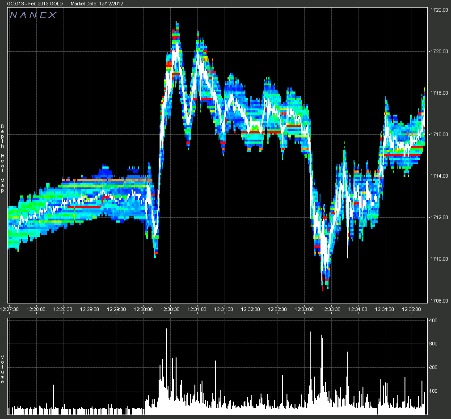
Task: Click the 12:29:30 time axis label
Action: pyautogui.click(x=117, y=309)
